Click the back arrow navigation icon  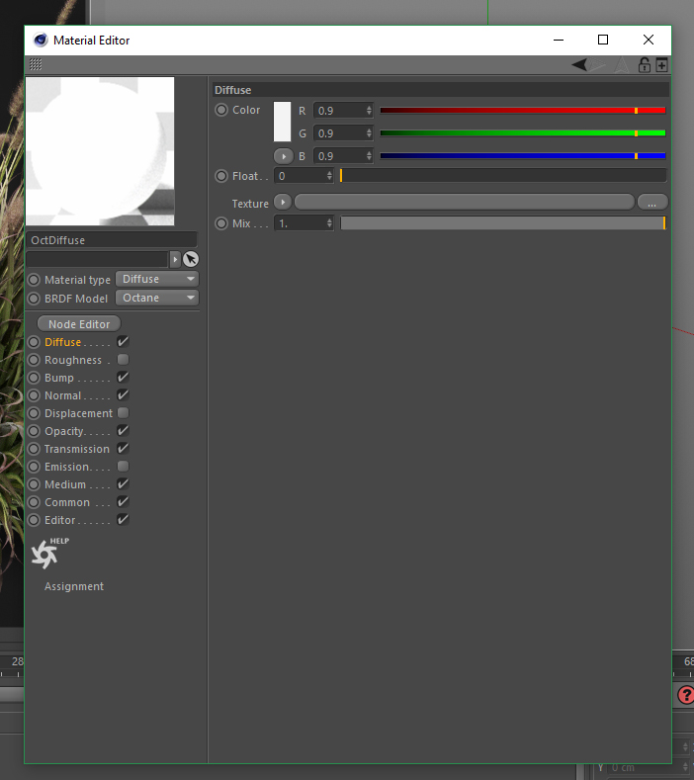coord(579,64)
